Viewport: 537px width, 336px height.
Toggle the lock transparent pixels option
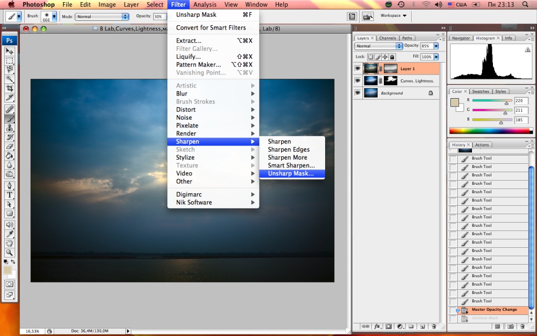coord(370,57)
